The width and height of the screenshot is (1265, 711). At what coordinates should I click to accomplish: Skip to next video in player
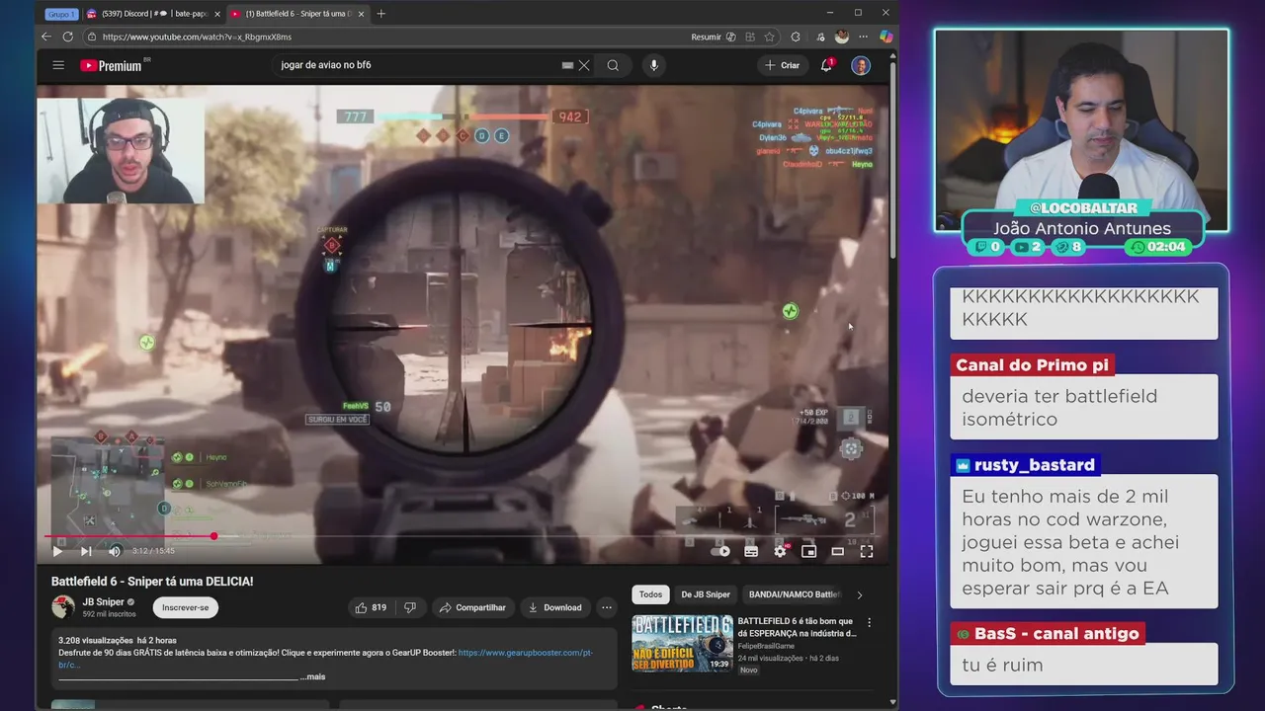86,551
